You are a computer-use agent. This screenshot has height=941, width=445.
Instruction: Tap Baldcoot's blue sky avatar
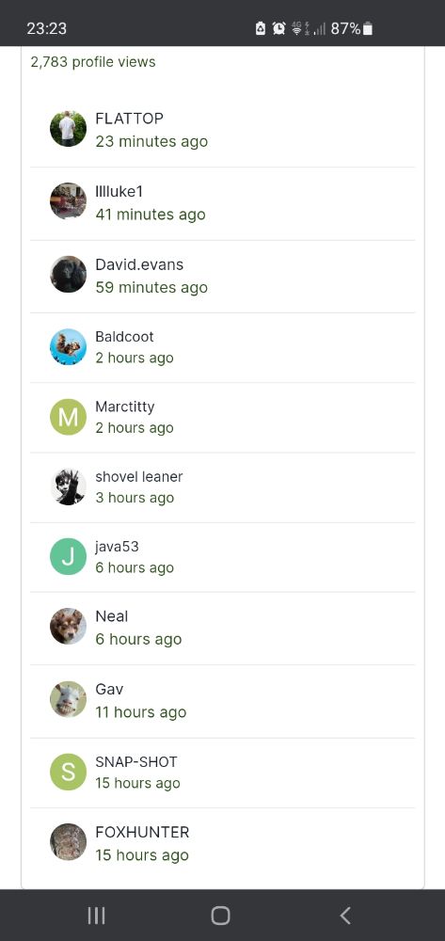68,347
